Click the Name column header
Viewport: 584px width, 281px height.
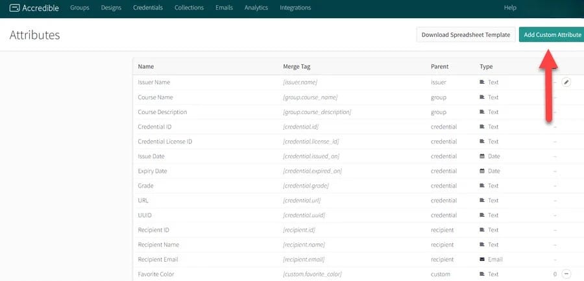(x=146, y=67)
